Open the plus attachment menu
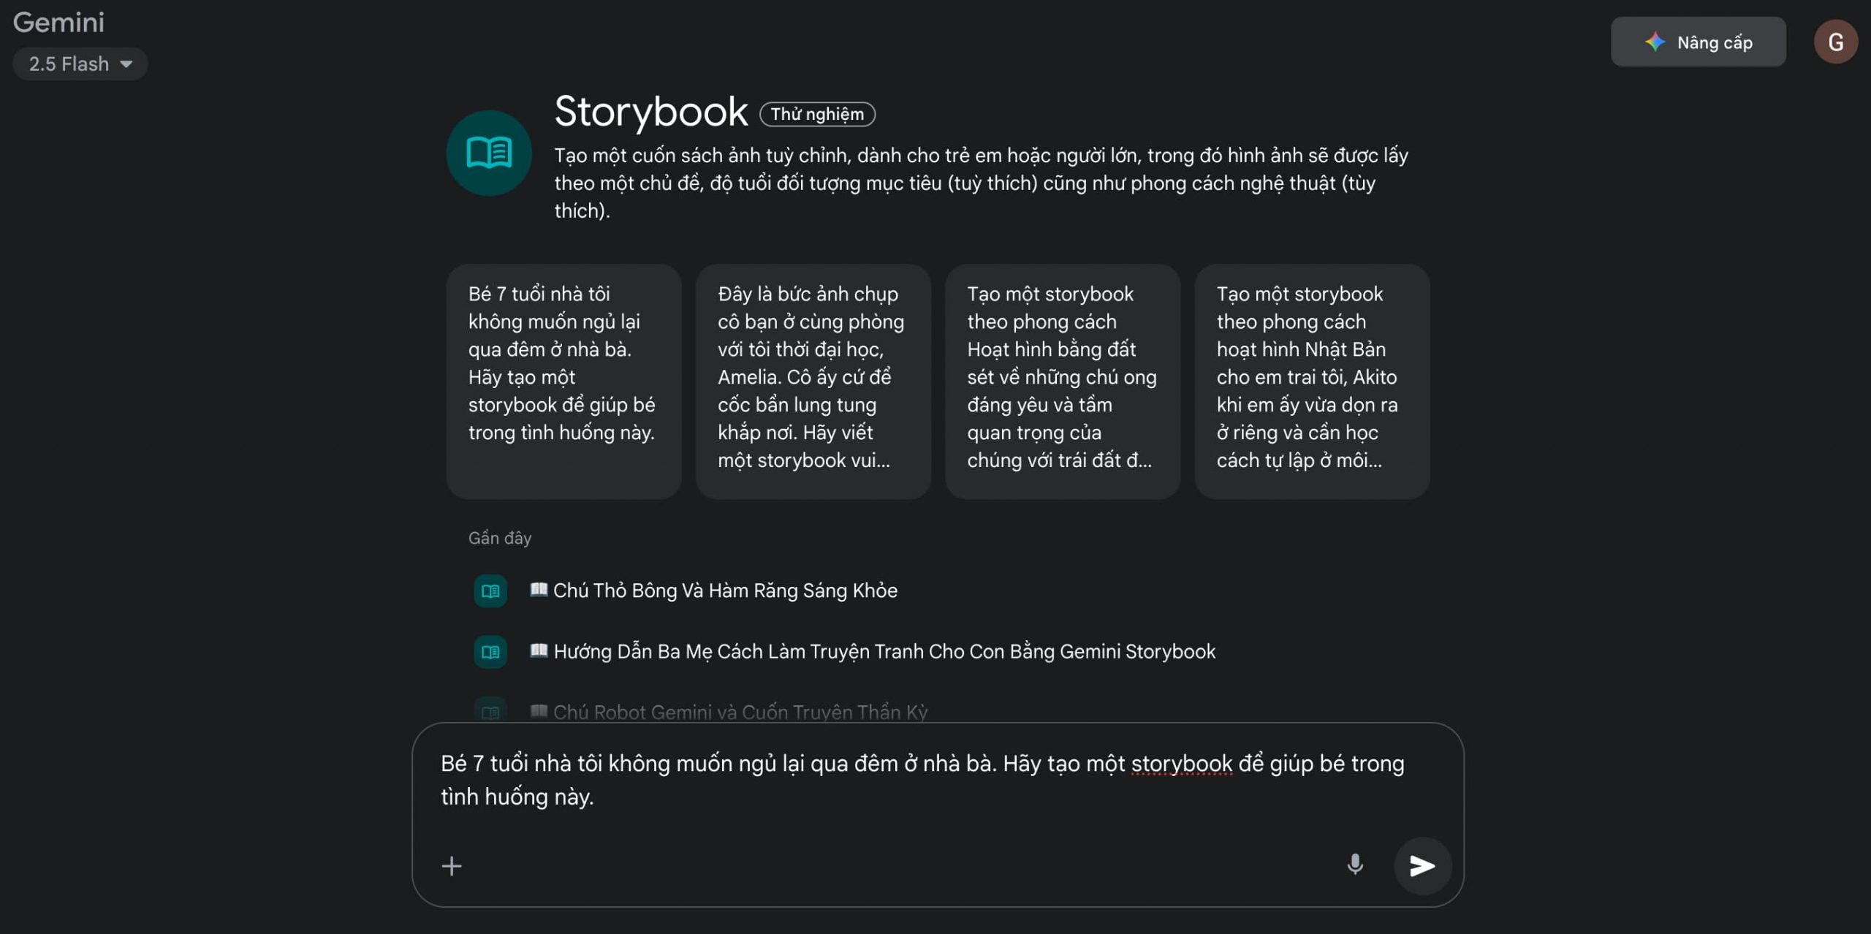 pos(452,866)
